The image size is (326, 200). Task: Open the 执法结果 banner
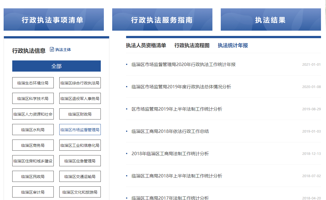(271, 20)
